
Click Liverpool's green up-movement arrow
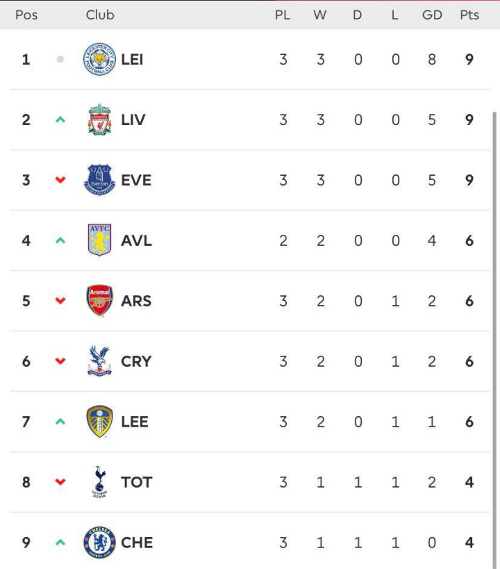pos(60,119)
